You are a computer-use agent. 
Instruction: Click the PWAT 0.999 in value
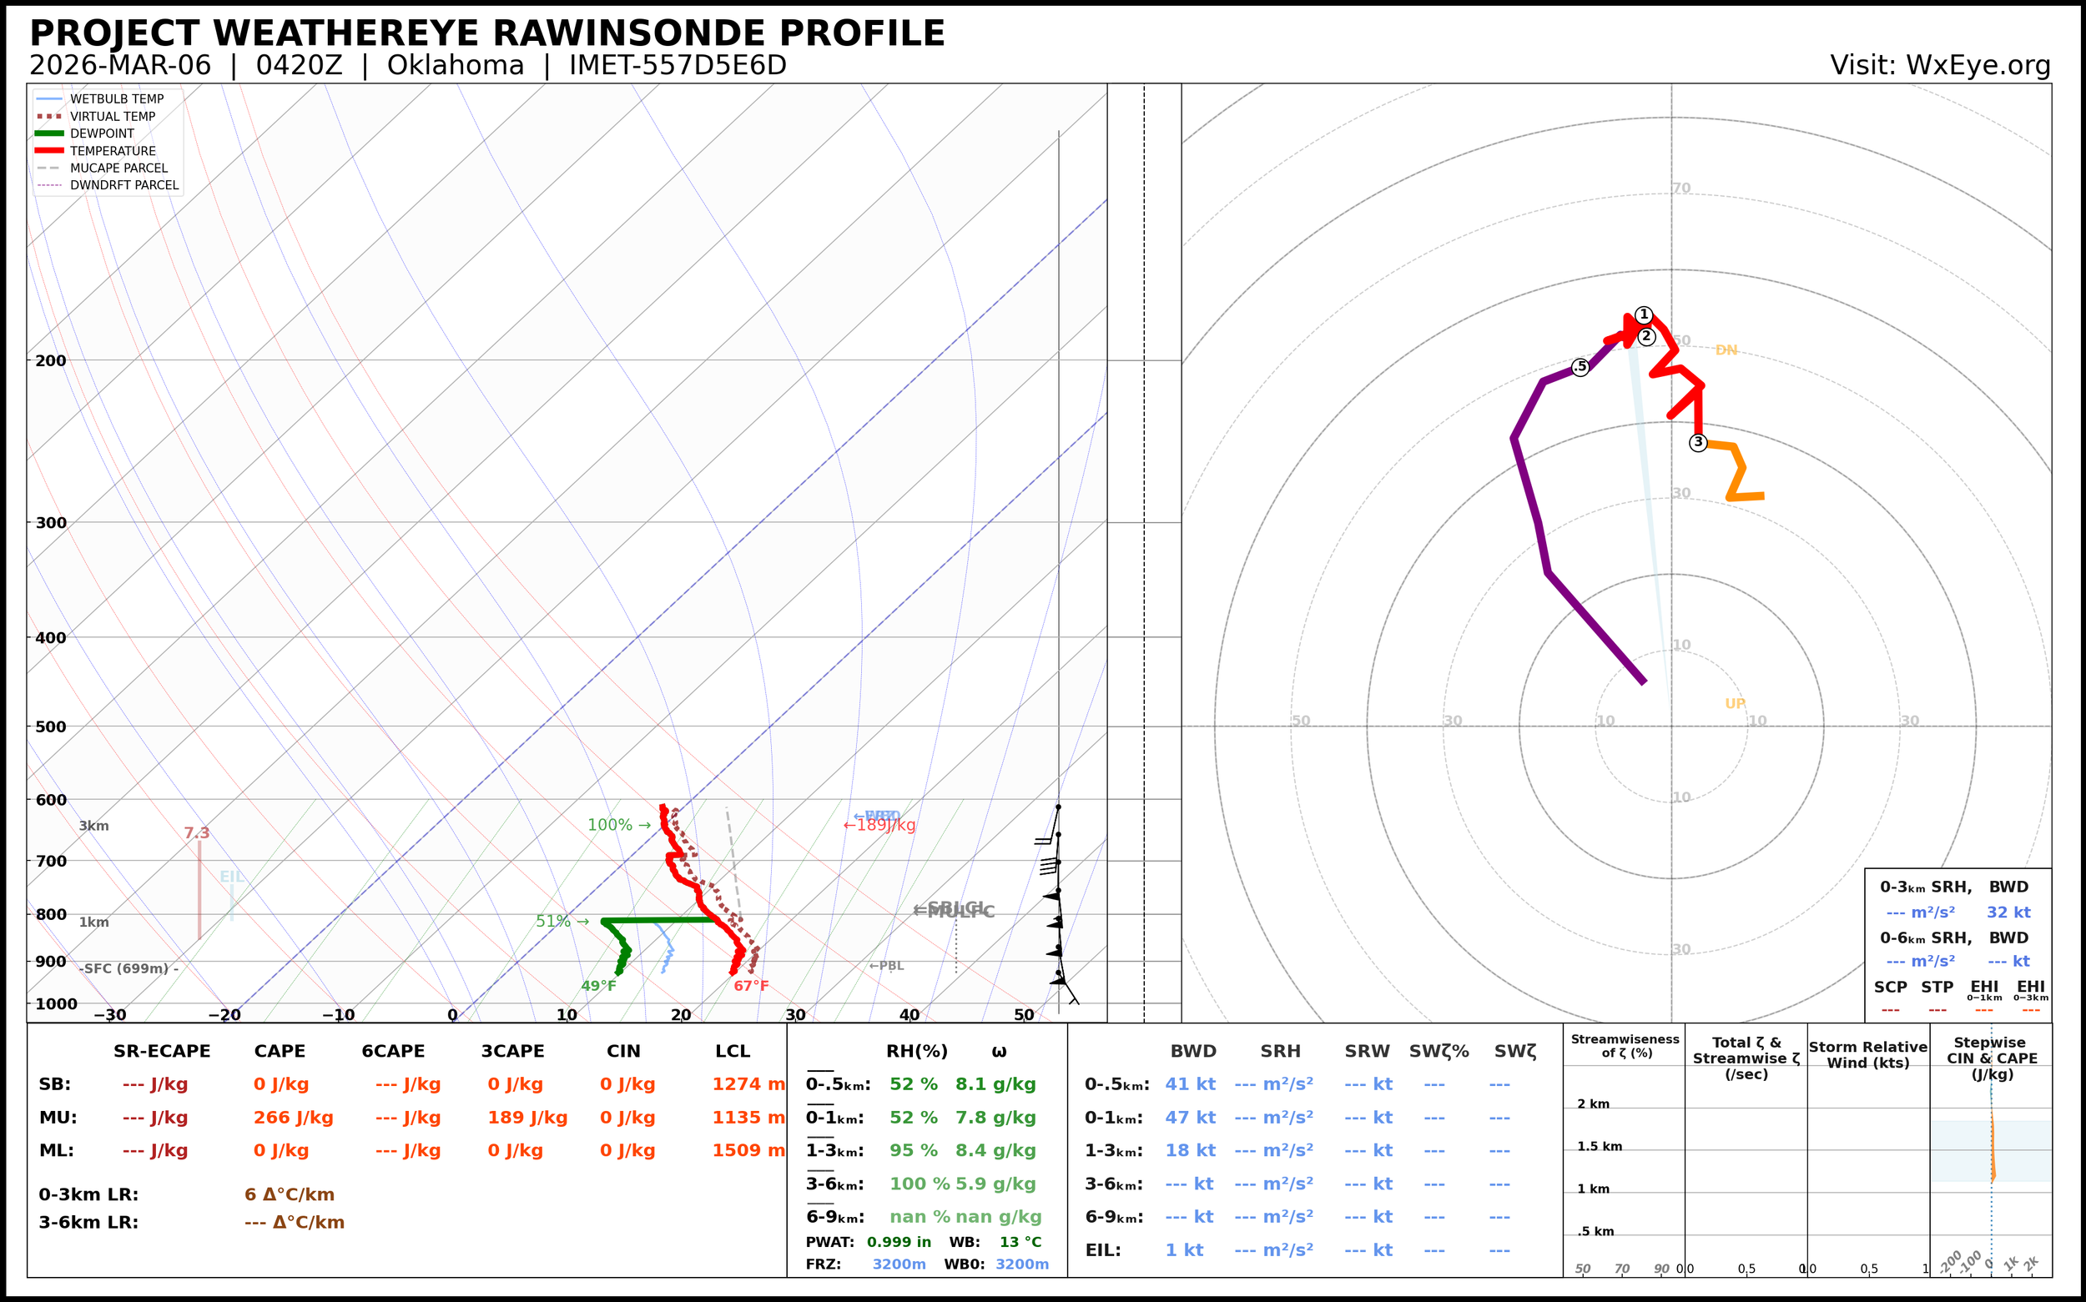pyautogui.click(x=899, y=1242)
